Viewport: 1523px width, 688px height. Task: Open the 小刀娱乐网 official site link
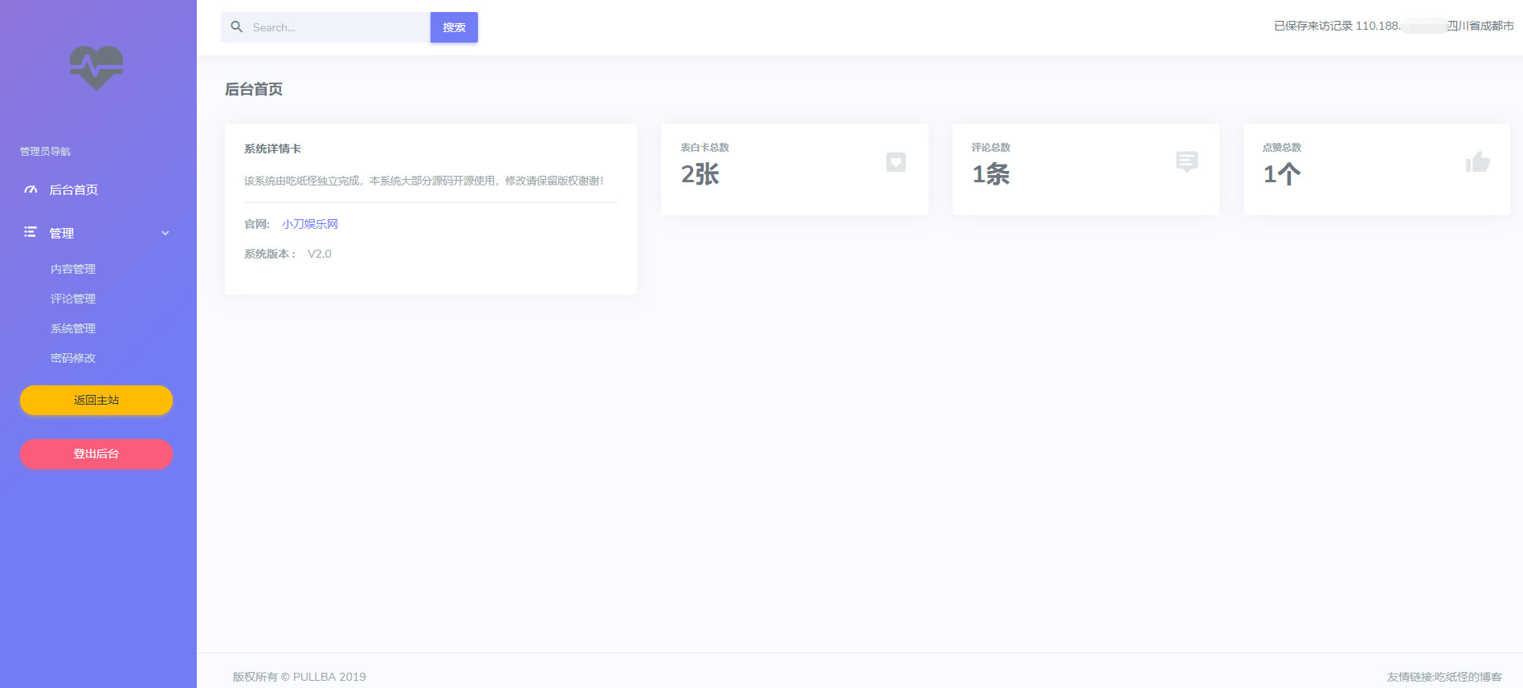pos(310,224)
